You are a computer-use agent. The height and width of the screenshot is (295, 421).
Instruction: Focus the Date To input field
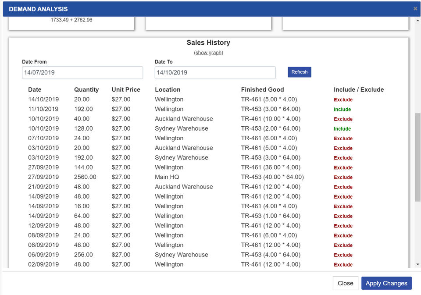click(x=215, y=72)
